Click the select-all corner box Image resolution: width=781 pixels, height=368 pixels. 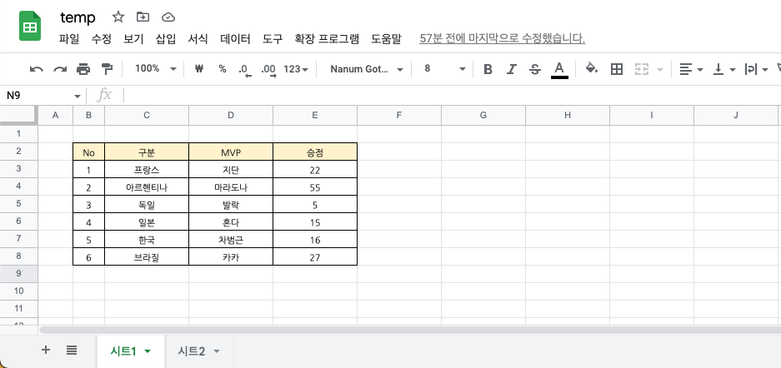[18, 115]
